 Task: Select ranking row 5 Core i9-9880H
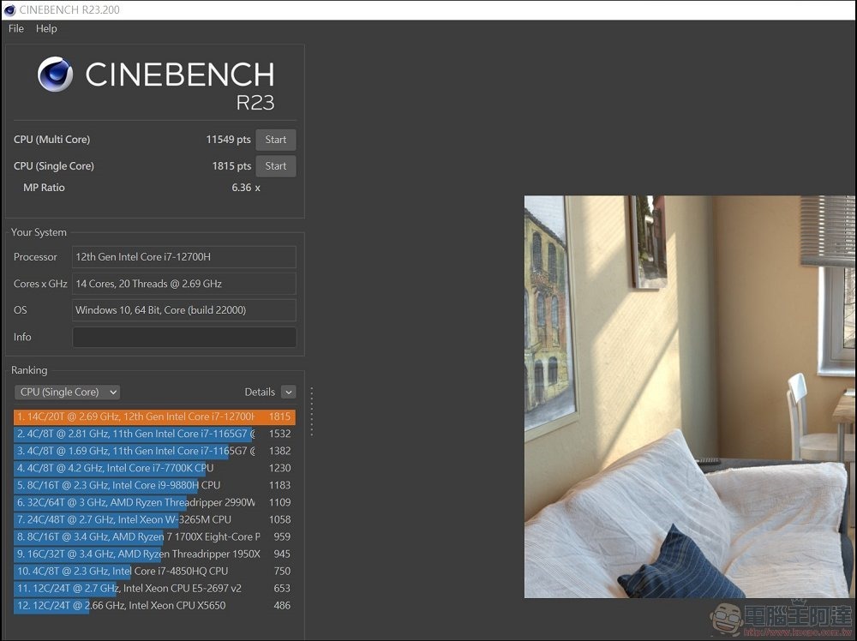154,485
